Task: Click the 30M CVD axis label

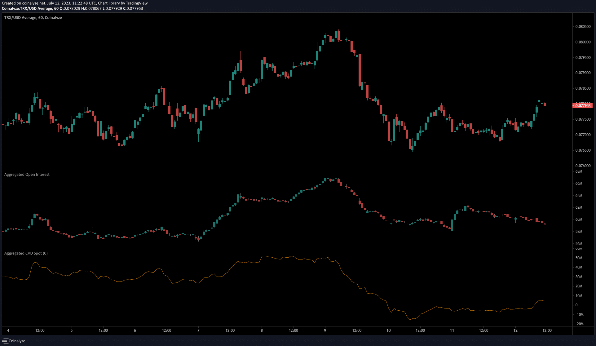Action: coord(579,277)
